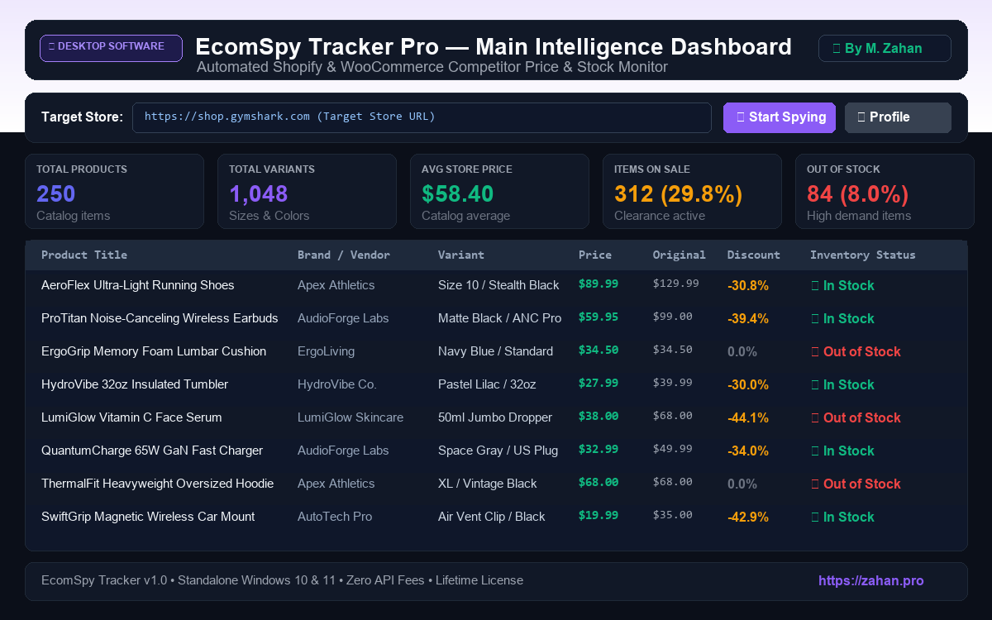Sort by the Brand / Vendor column header
The height and width of the screenshot is (620, 992).
click(344, 255)
